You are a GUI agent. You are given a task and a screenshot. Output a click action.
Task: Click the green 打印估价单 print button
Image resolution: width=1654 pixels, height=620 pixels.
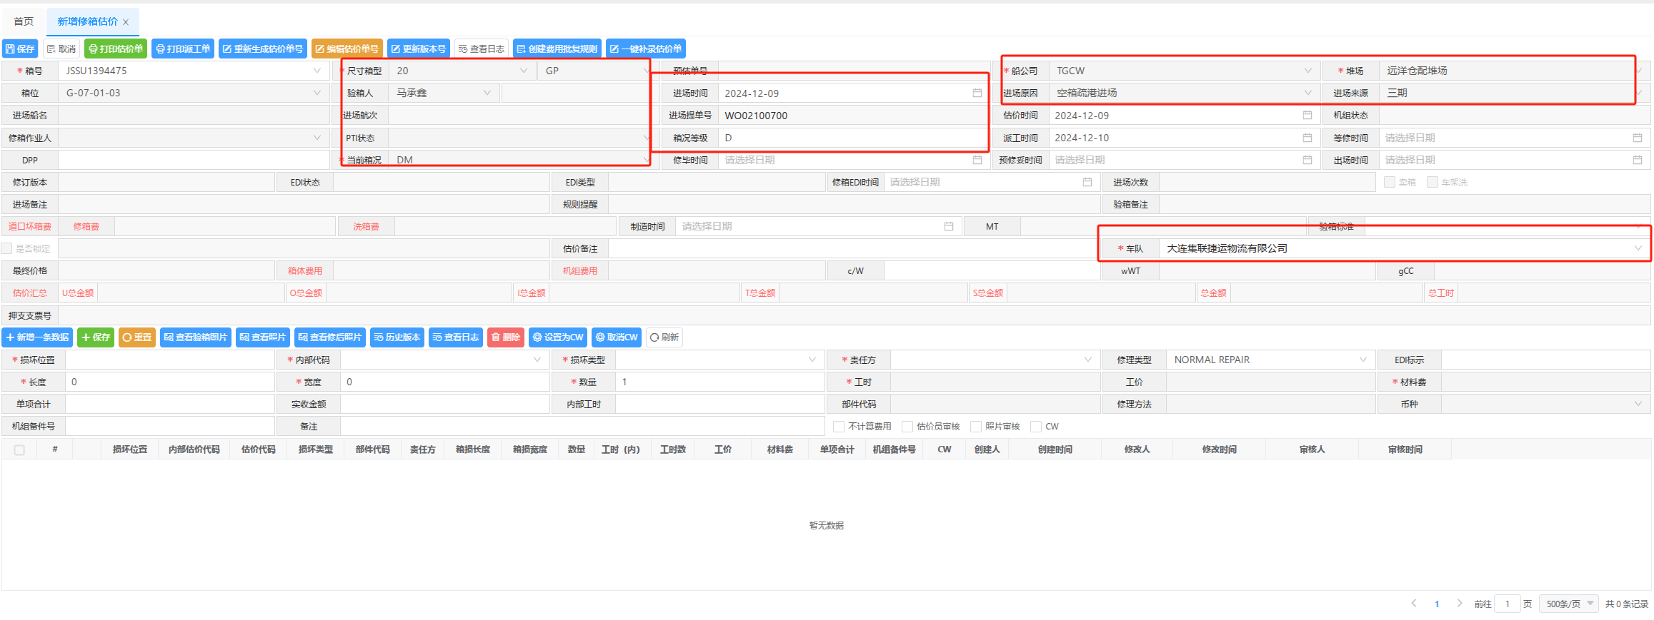pyautogui.click(x=115, y=49)
